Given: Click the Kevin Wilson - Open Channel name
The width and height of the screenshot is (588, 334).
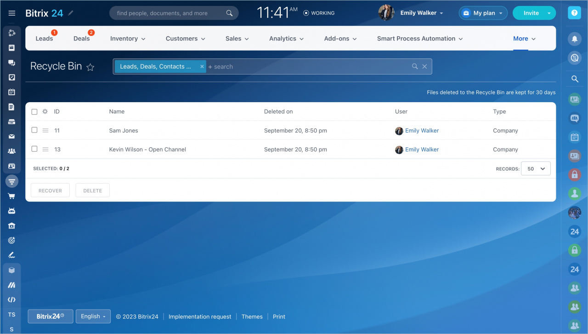Looking at the screenshot, I should pos(147,150).
